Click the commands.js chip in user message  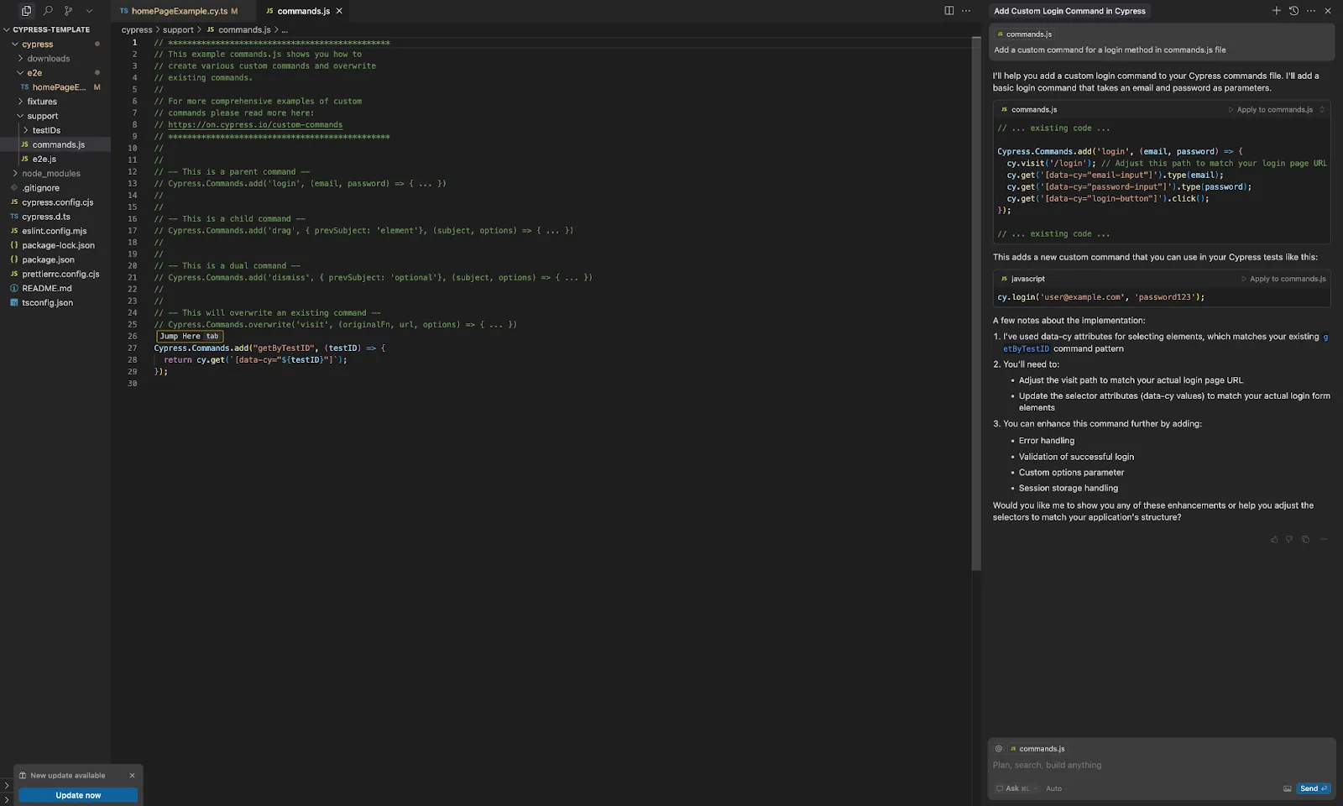click(x=1025, y=34)
